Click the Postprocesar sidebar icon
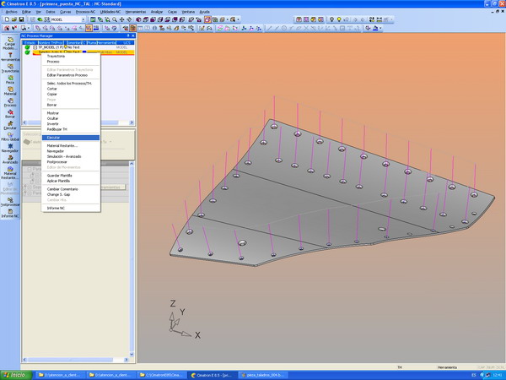Screen dimensions: 506x380 [x=9, y=201]
